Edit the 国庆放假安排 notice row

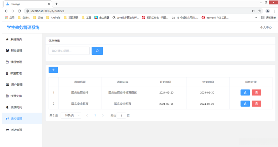[245, 93]
